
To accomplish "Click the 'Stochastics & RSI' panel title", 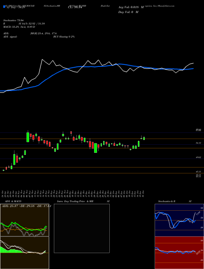I will pos(175,201).
